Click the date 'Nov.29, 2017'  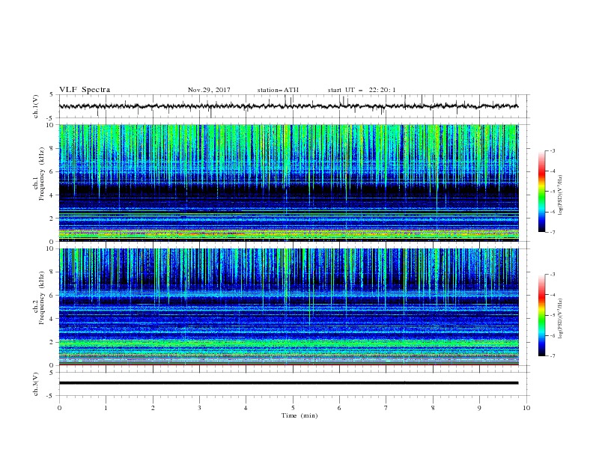(x=209, y=90)
